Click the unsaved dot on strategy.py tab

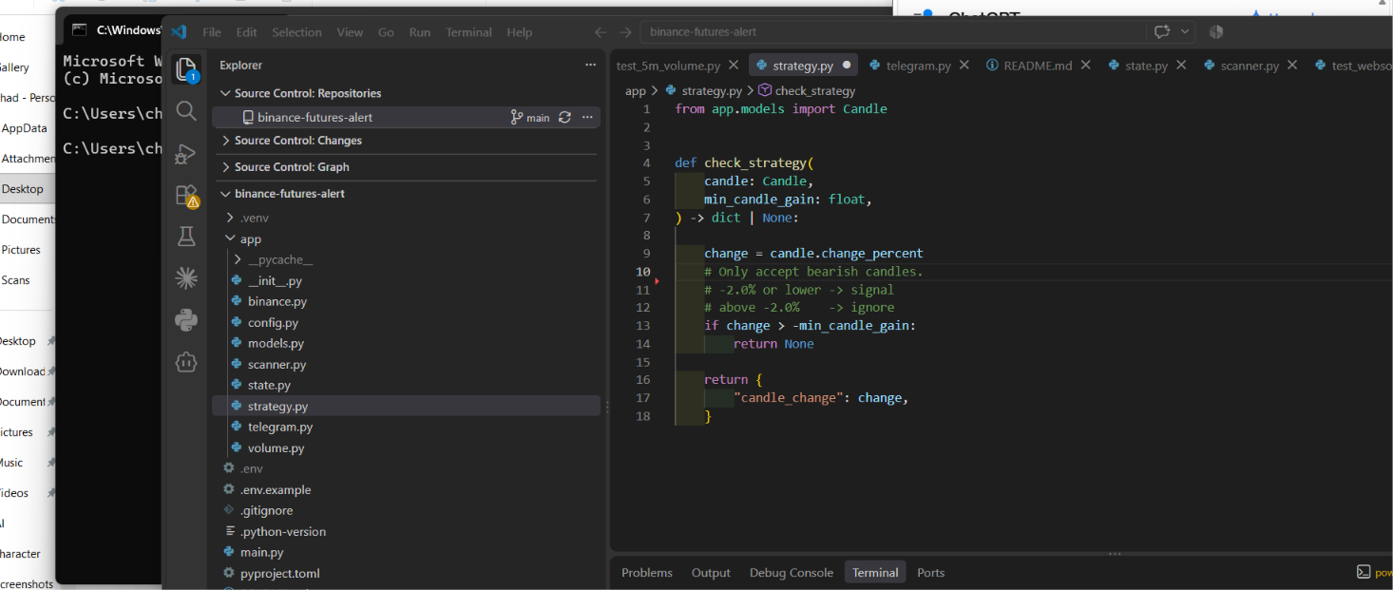tap(846, 66)
